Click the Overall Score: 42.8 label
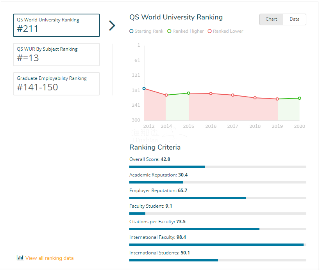Viewport: 320px width, 270px height. tap(150, 159)
